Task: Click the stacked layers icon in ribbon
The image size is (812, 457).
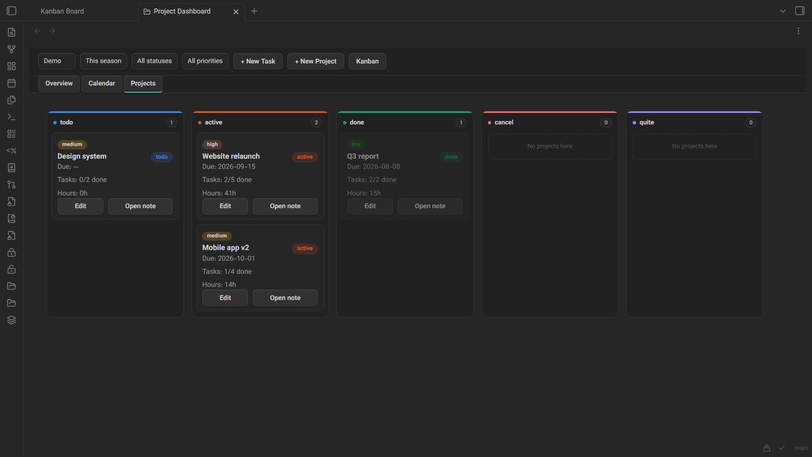Action: pyautogui.click(x=11, y=320)
